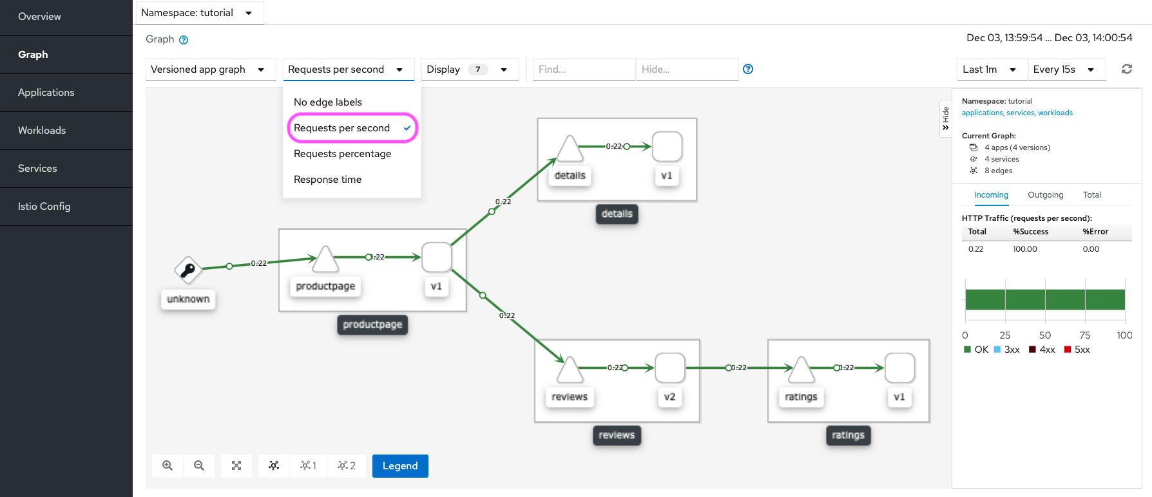Go to Overview in the sidebar

[66, 17]
